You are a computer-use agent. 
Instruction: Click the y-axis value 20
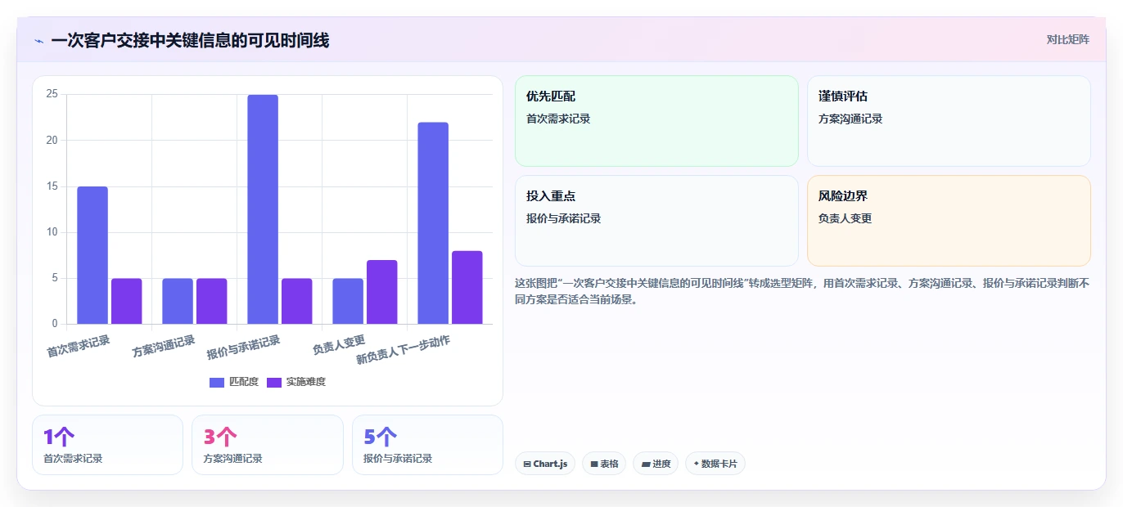52,140
